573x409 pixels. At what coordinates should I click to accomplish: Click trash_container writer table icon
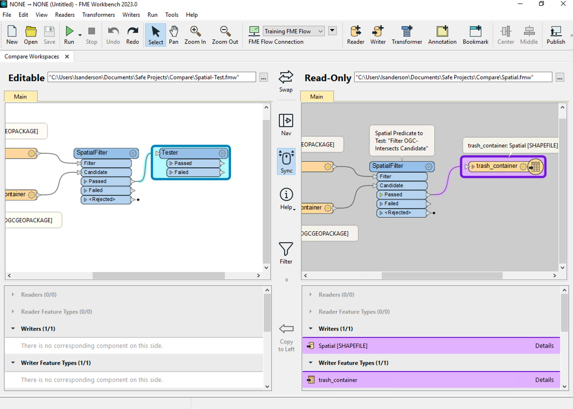535,167
